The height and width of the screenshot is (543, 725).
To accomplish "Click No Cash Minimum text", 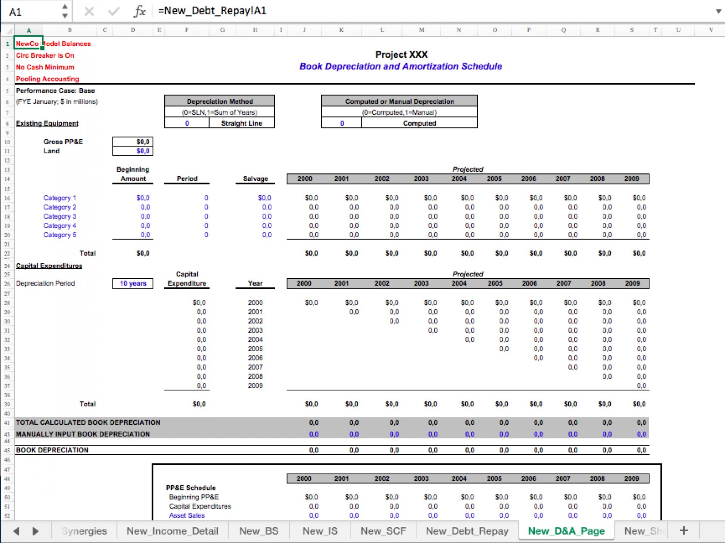I will click(45, 67).
